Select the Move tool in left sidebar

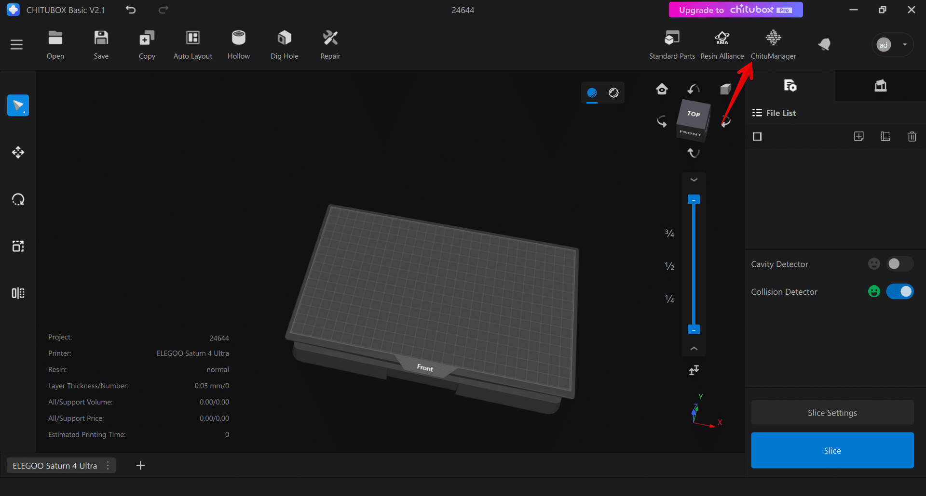pyautogui.click(x=18, y=153)
